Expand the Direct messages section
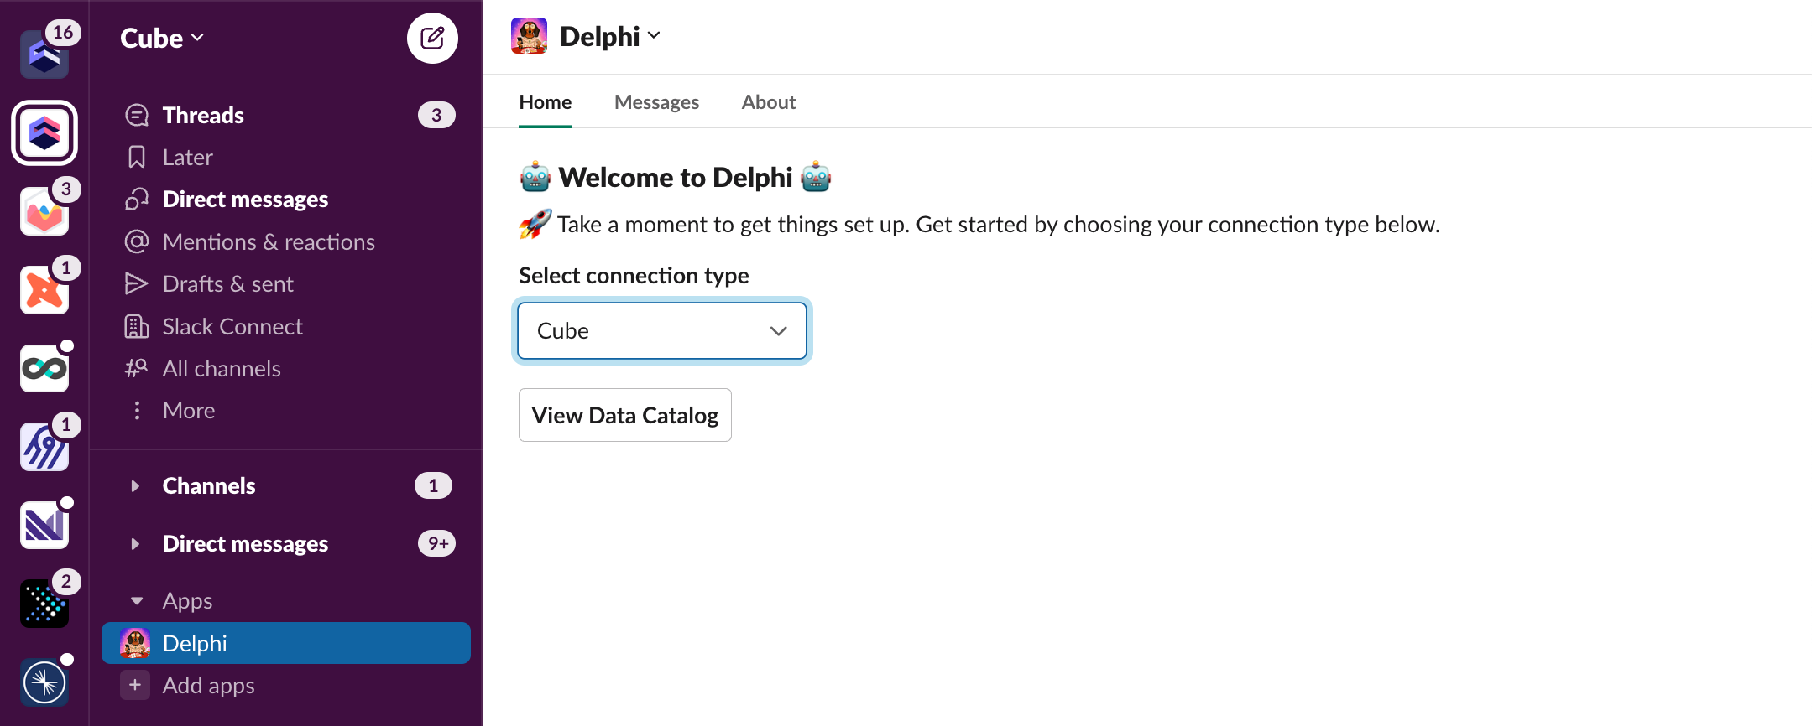The image size is (1812, 726). pos(135,543)
